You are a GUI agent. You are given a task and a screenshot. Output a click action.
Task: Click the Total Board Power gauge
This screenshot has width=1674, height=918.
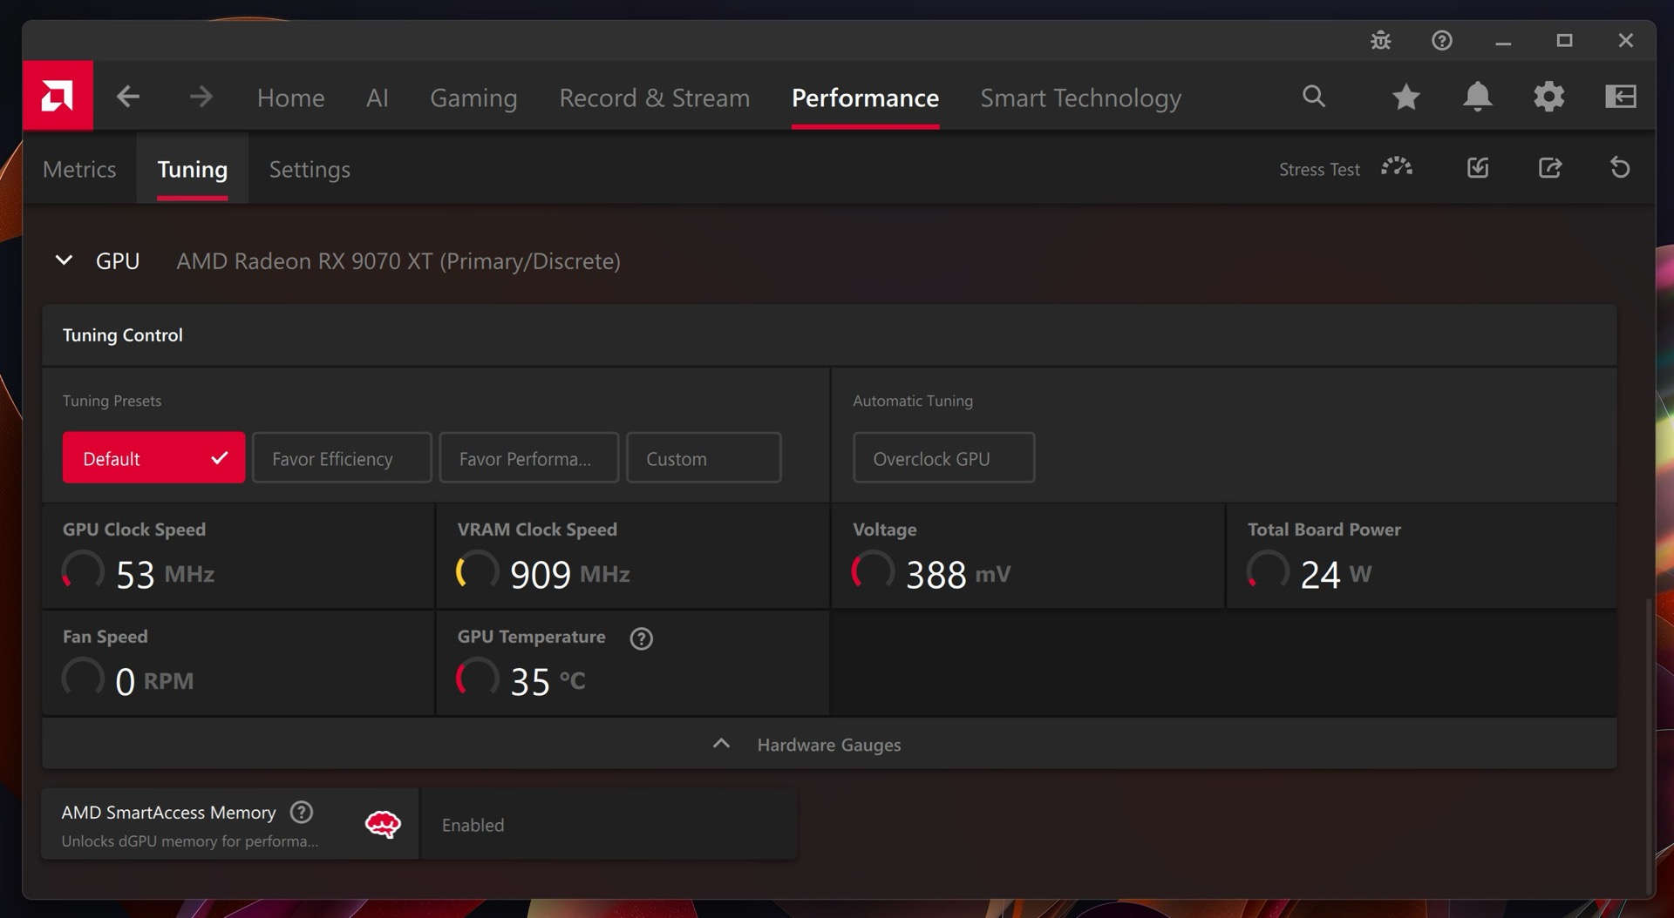point(1268,571)
